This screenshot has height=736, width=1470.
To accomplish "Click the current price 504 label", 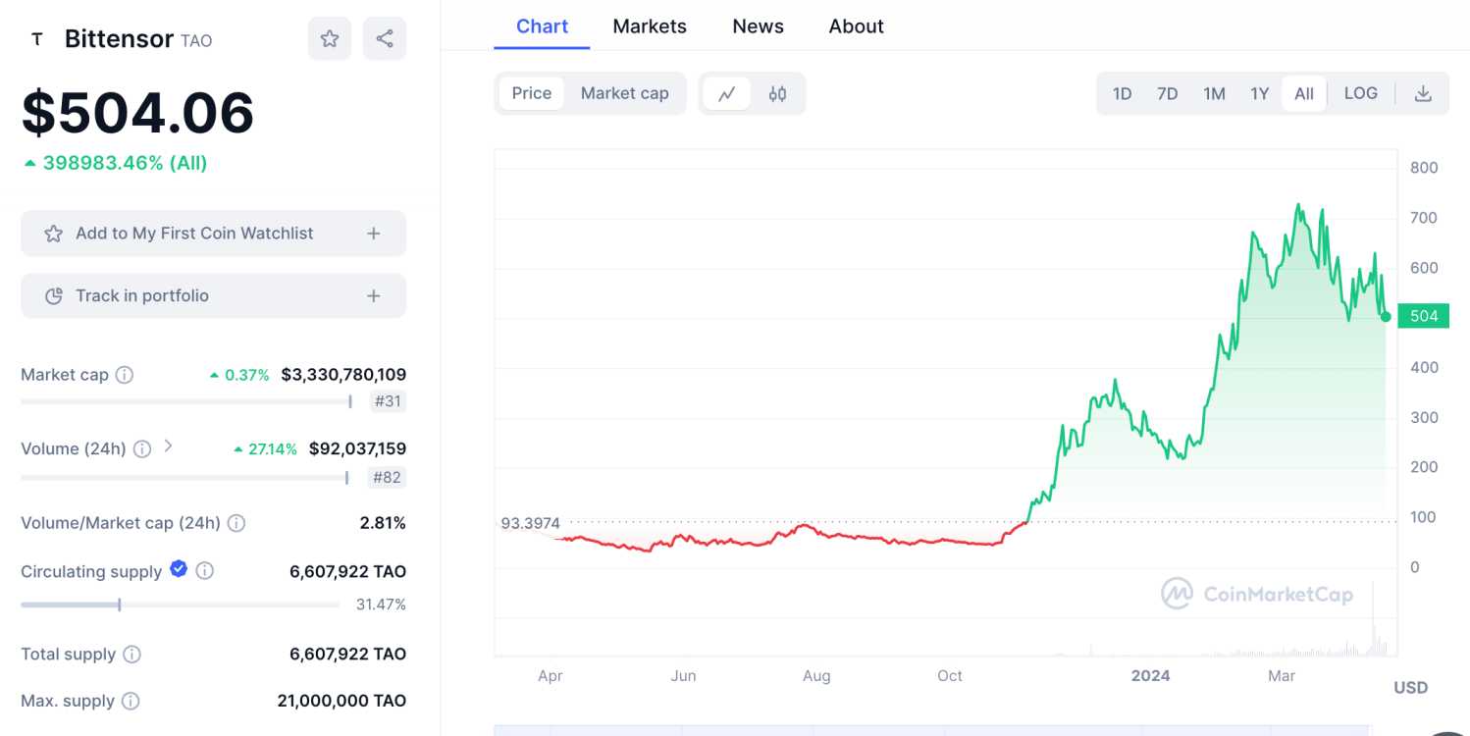I will [x=1424, y=316].
